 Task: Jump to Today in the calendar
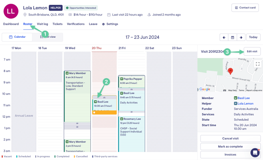tap(253, 37)
